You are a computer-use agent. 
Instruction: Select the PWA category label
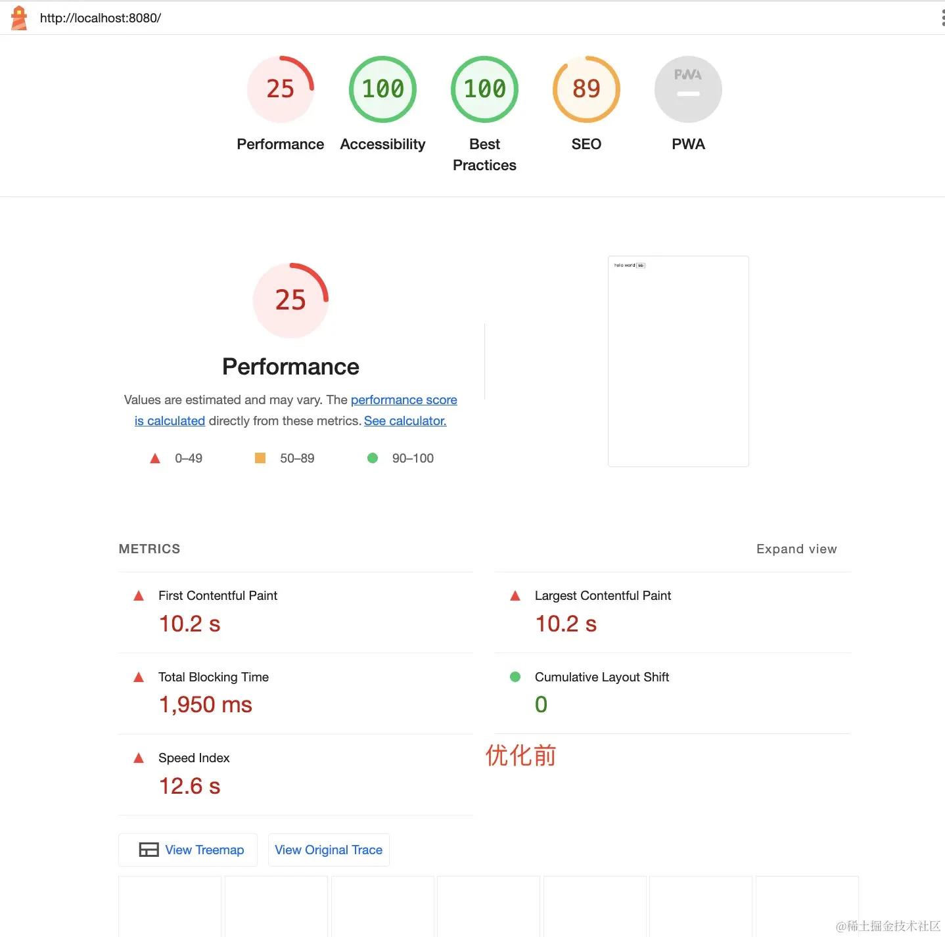(x=688, y=144)
